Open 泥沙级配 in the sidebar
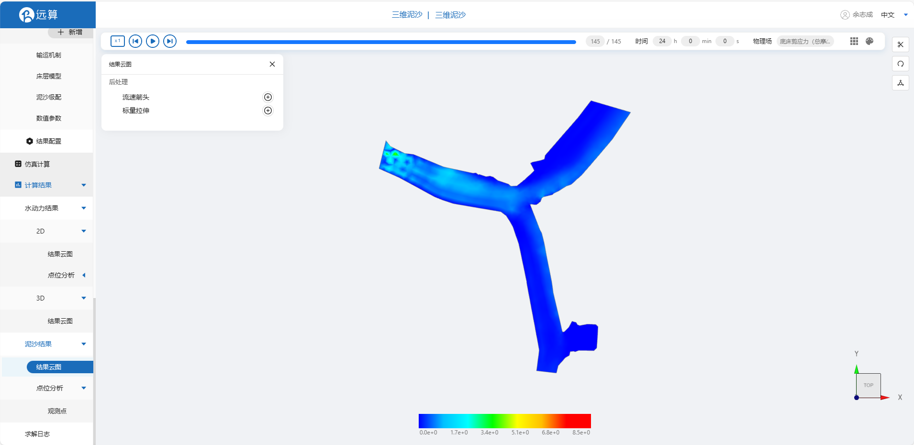The image size is (914, 445). pos(49,97)
